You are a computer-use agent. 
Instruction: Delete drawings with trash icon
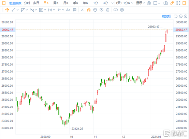(108, 10)
